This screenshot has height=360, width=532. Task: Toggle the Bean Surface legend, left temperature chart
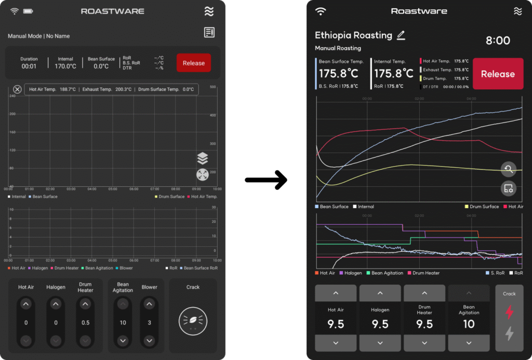pos(43,197)
